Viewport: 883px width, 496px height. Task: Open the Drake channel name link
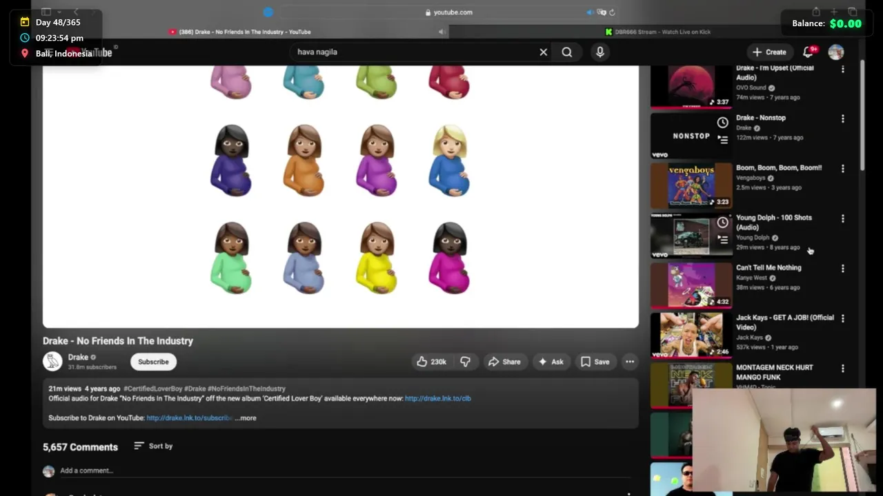(x=78, y=357)
